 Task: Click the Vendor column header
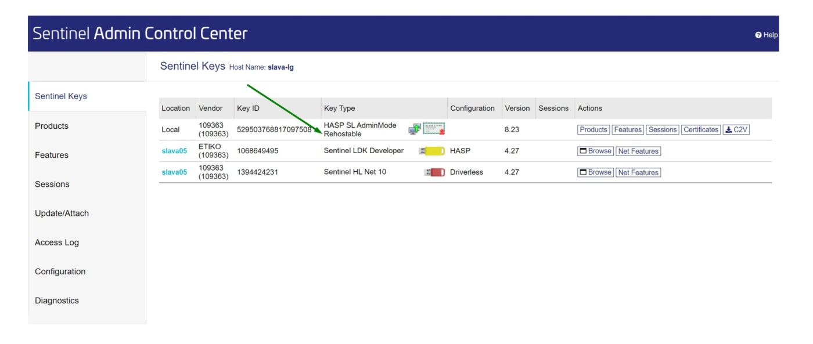[210, 108]
